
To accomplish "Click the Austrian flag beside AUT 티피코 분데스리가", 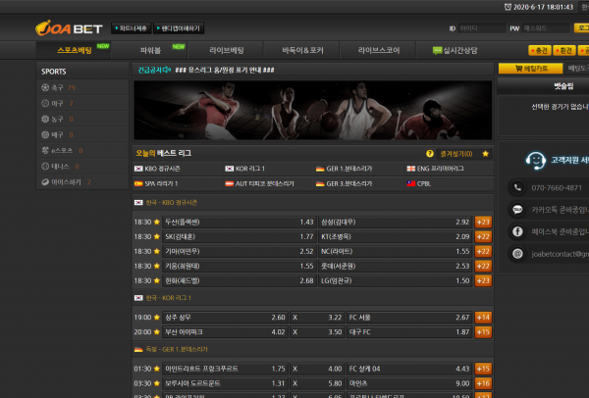I will coord(230,184).
